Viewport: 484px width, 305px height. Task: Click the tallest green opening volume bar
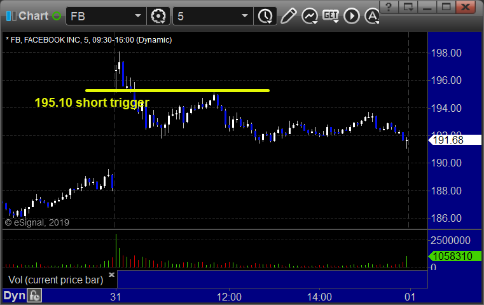tap(116, 250)
